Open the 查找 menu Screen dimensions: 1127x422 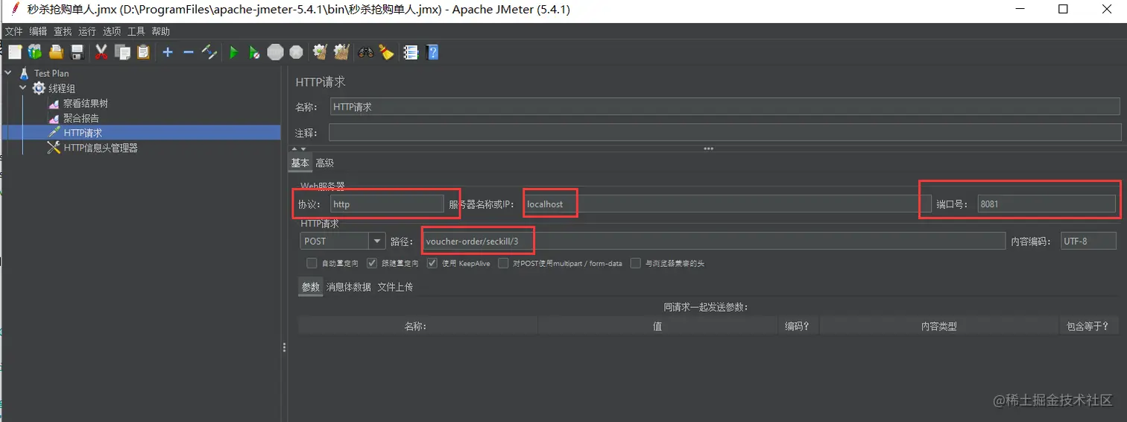tap(63, 31)
